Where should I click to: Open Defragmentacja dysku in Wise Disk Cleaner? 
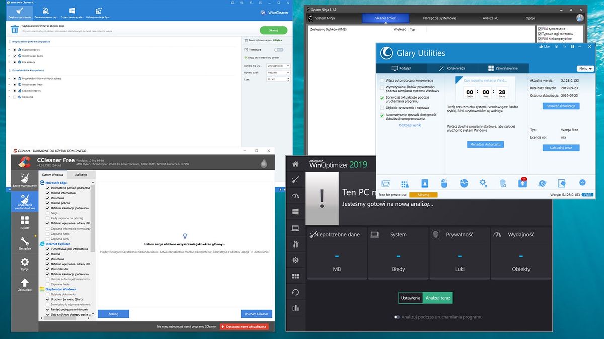pos(98,12)
